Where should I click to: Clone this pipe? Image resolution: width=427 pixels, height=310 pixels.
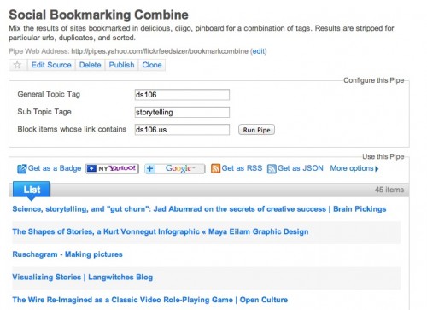pos(152,65)
